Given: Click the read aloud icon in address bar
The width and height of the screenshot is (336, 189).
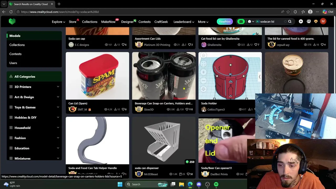Looking at the screenshot, I should (x=282, y=12).
